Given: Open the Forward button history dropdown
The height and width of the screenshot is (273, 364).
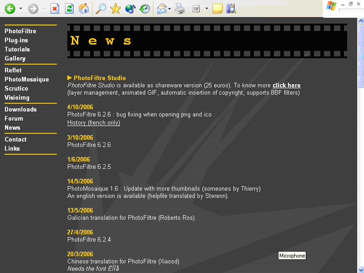Looking at the screenshot, I should (x=44, y=9).
